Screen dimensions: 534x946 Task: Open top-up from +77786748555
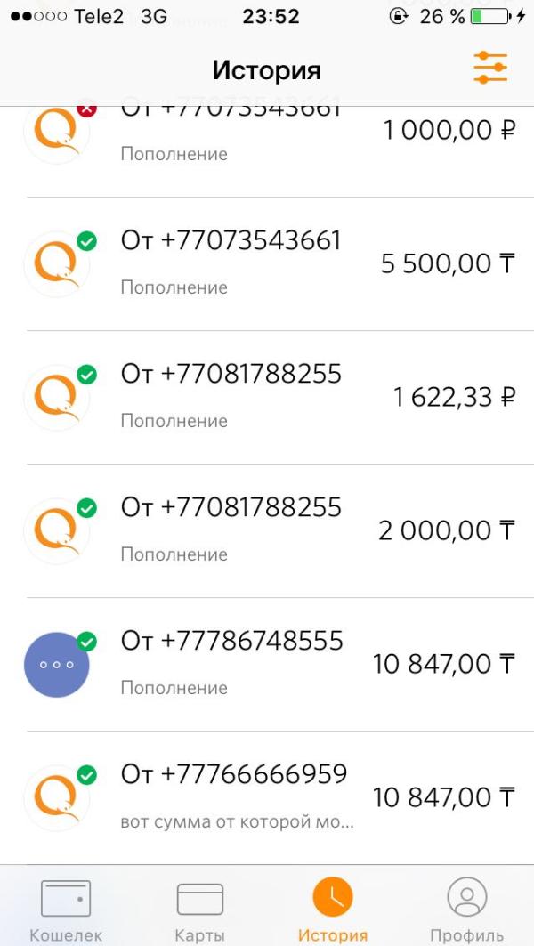click(x=280, y=665)
